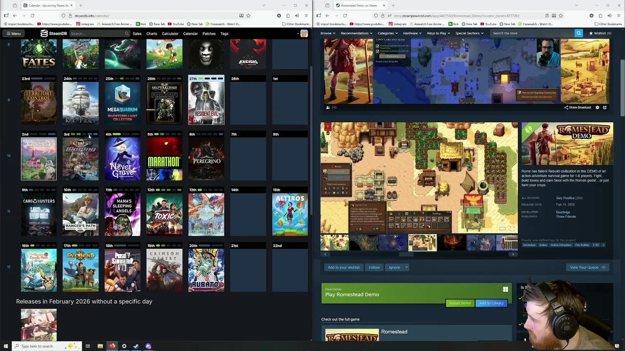This screenshot has width=625, height=351.
Task: Click the blue Steam store search button
Action: [x=579, y=33]
